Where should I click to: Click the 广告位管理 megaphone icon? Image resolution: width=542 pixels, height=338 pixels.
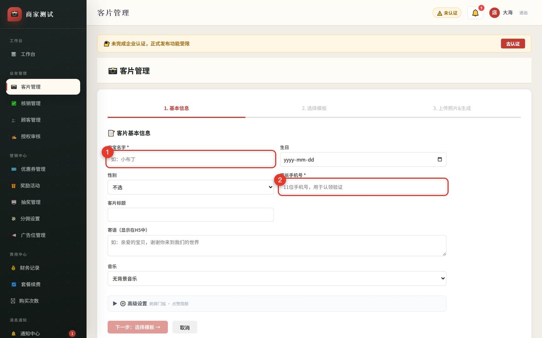pos(14,235)
